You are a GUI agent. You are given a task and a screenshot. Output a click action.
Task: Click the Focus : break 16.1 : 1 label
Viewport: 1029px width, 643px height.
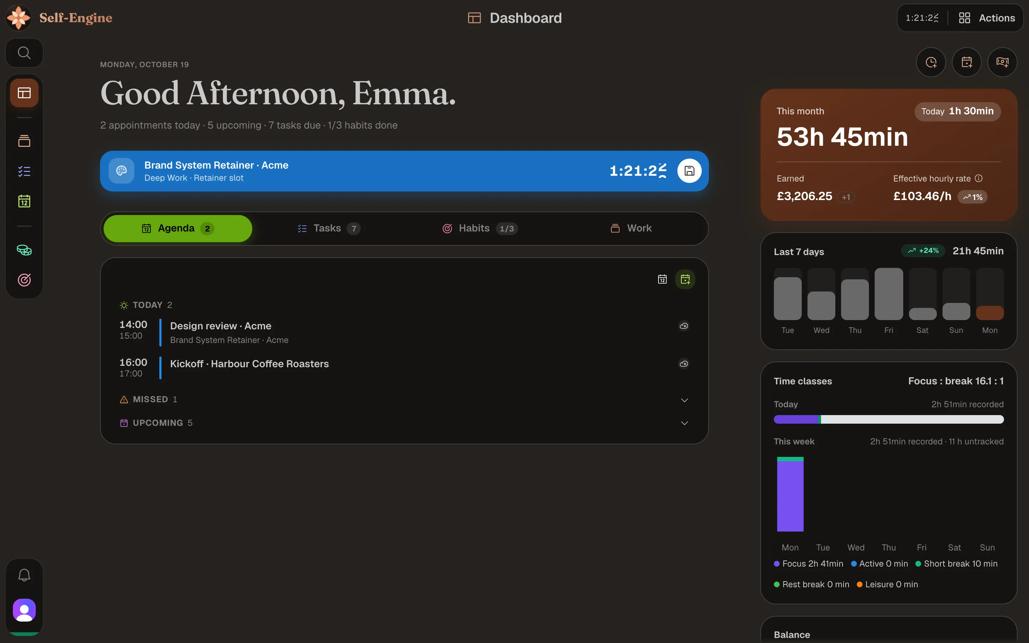(x=956, y=381)
